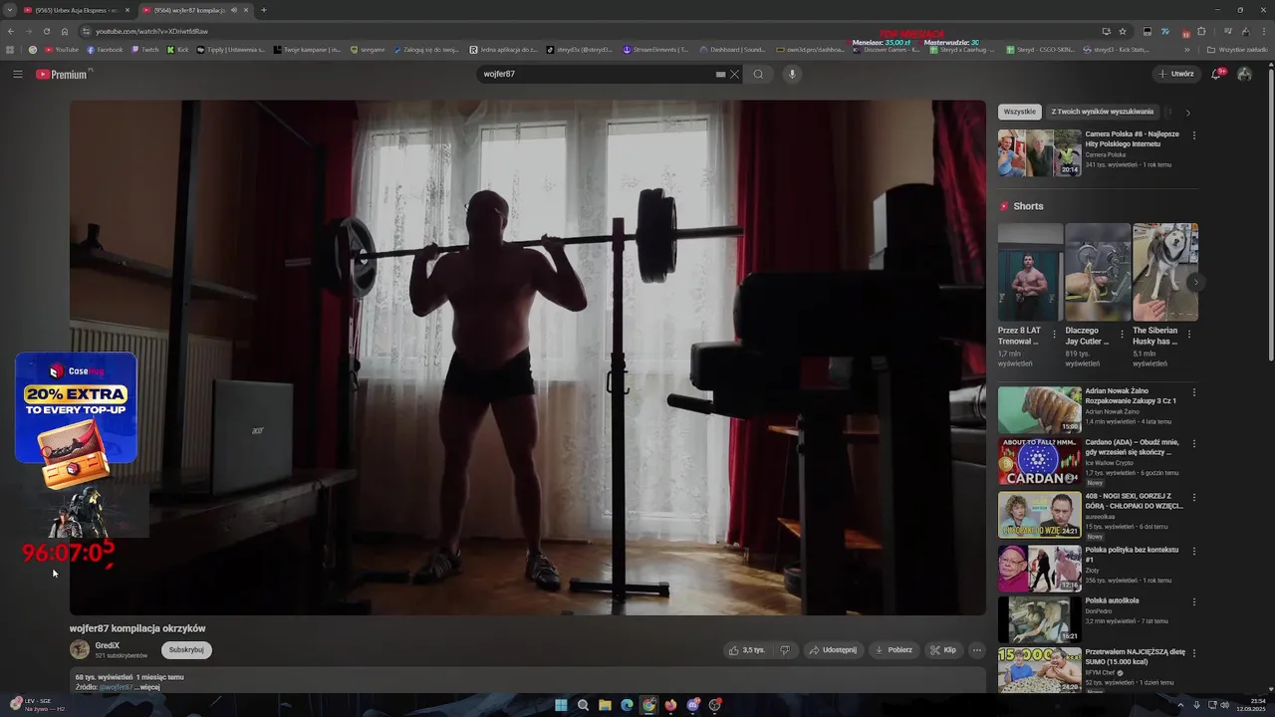
Task: Dislike the video
Action: 785,650
